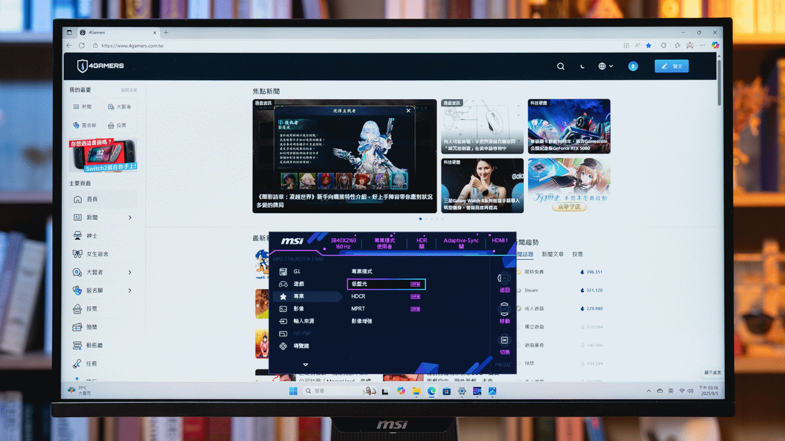This screenshot has height=441, width=785.
Task: Open 投票 shortcut under 我的最愛
Action: (117, 125)
